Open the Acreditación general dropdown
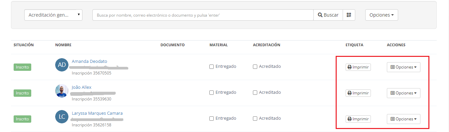Image resolution: width=449 pixels, height=132 pixels. 53,15
